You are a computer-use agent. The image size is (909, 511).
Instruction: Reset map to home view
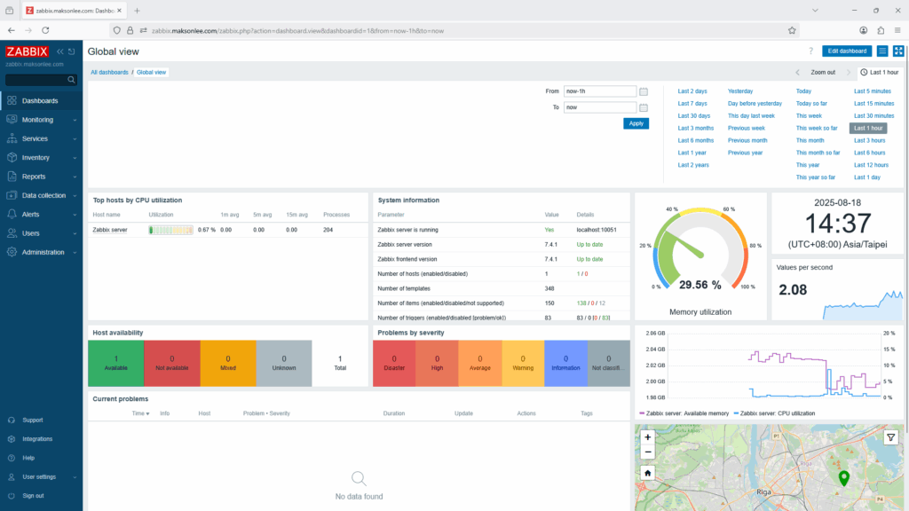pos(647,474)
